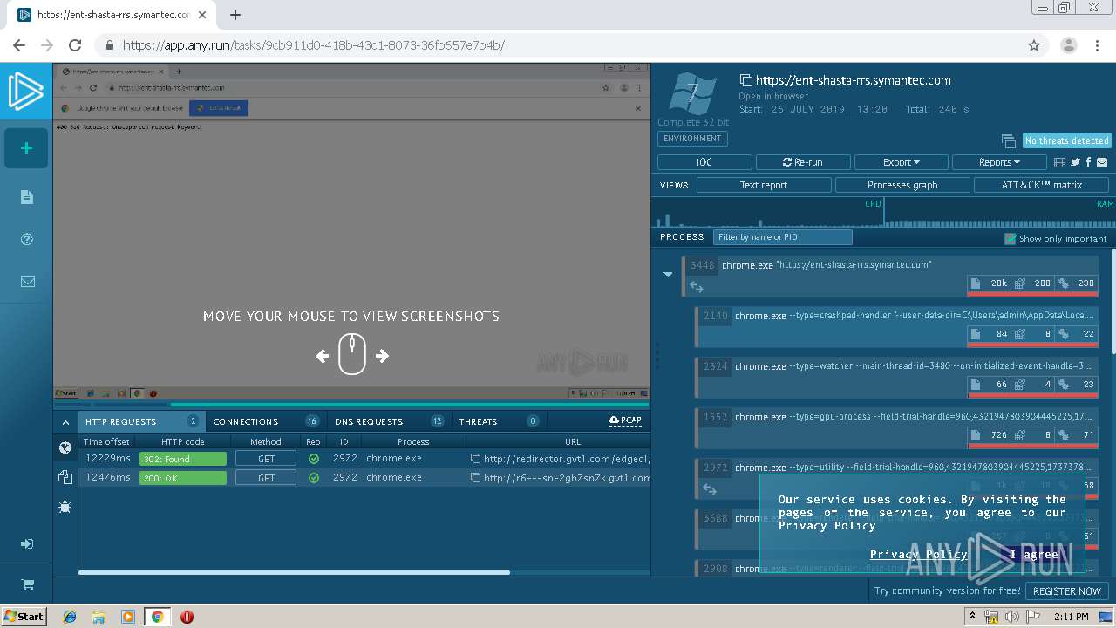Open Internet Explorer from the taskbar
This screenshot has width=1116, height=628.
pyautogui.click(x=70, y=617)
